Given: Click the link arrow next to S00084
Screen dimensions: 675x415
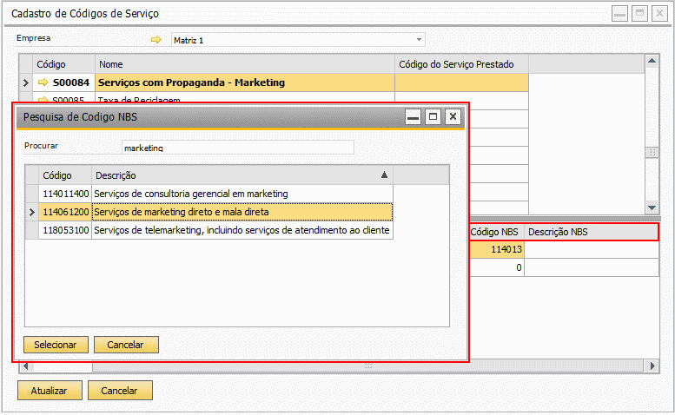Looking at the screenshot, I should click(x=43, y=82).
